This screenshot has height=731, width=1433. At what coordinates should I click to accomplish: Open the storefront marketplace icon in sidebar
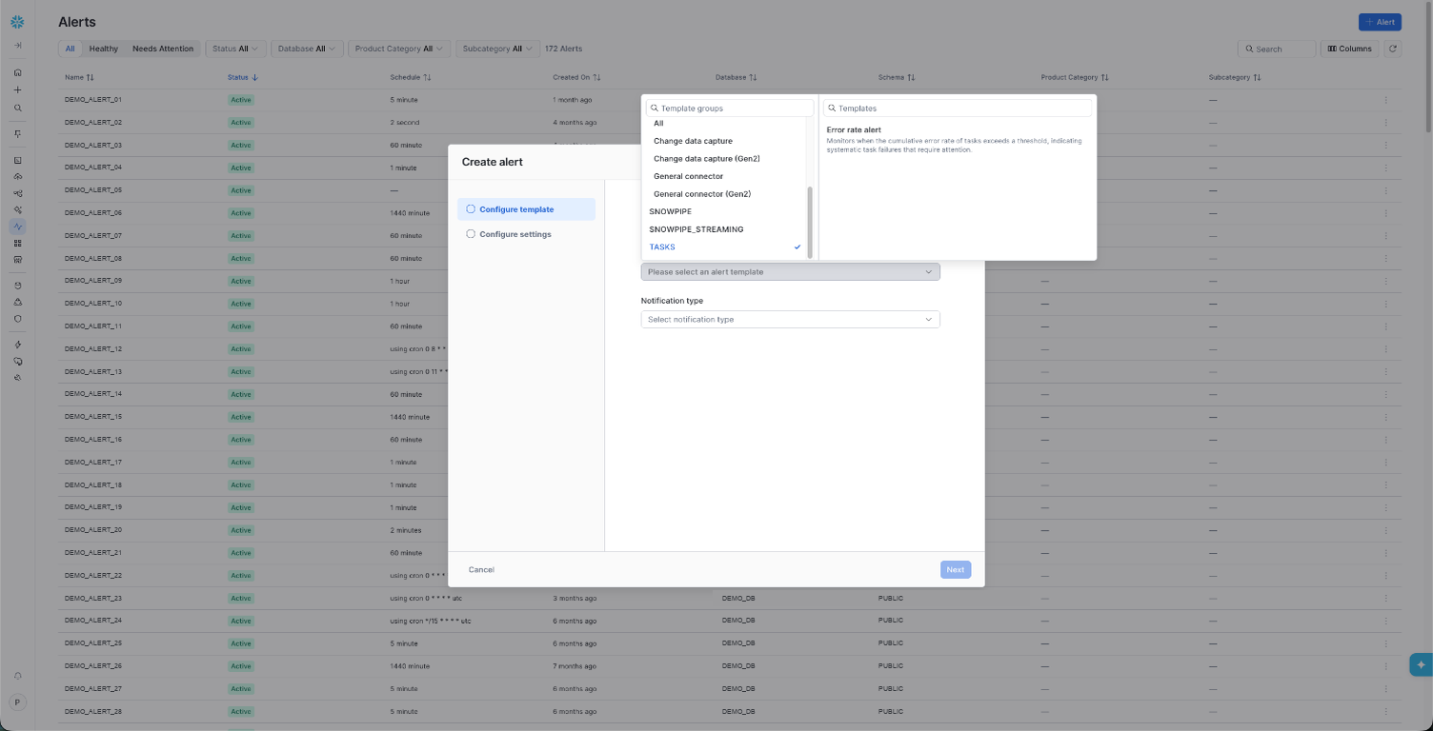click(17, 259)
